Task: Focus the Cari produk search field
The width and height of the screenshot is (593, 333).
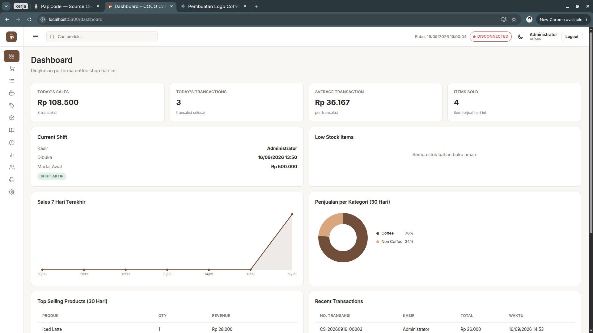Action: 102,36
